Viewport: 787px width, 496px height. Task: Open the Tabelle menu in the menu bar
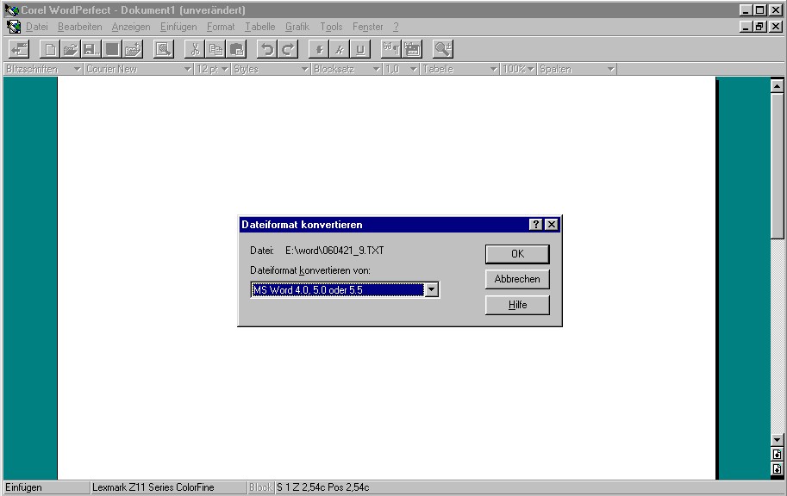tap(260, 27)
